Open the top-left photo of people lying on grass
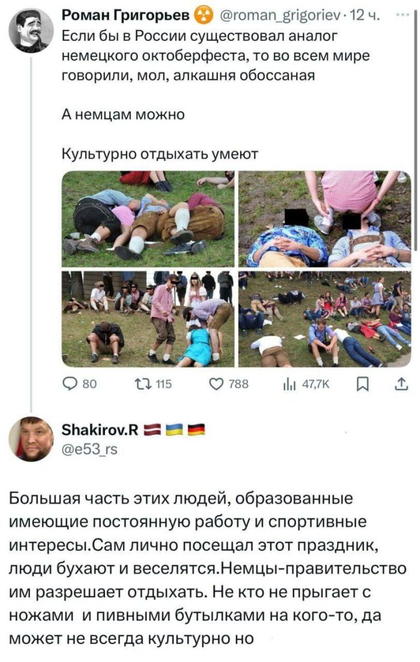 (x=148, y=218)
